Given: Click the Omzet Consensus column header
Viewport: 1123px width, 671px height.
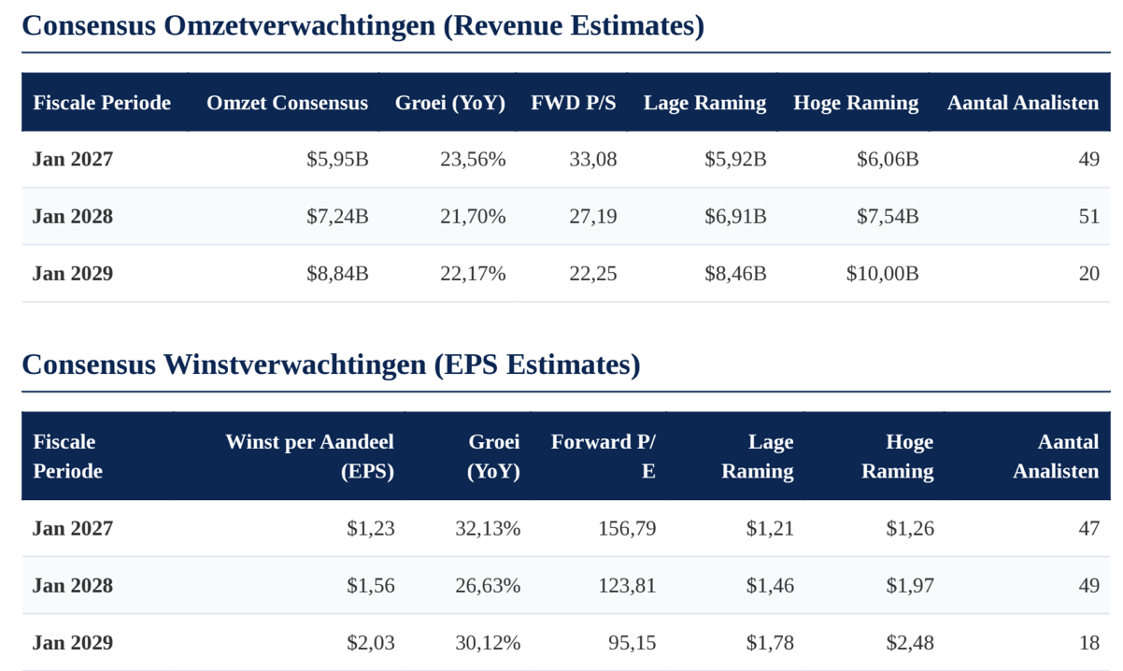Looking at the screenshot, I should tap(287, 103).
